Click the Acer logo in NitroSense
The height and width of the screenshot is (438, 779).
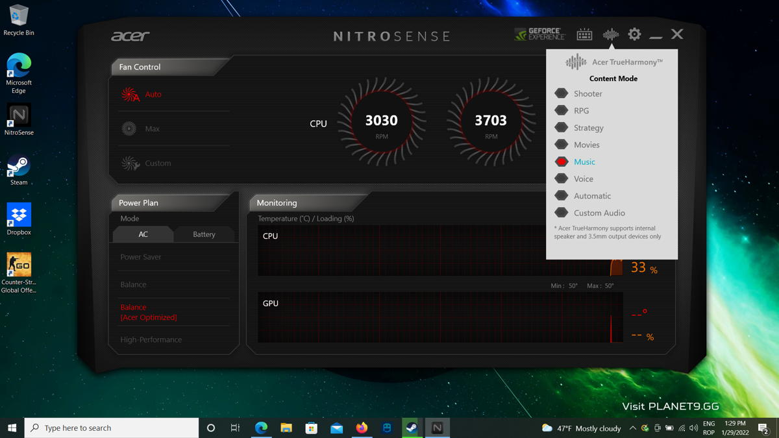tap(130, 36)
